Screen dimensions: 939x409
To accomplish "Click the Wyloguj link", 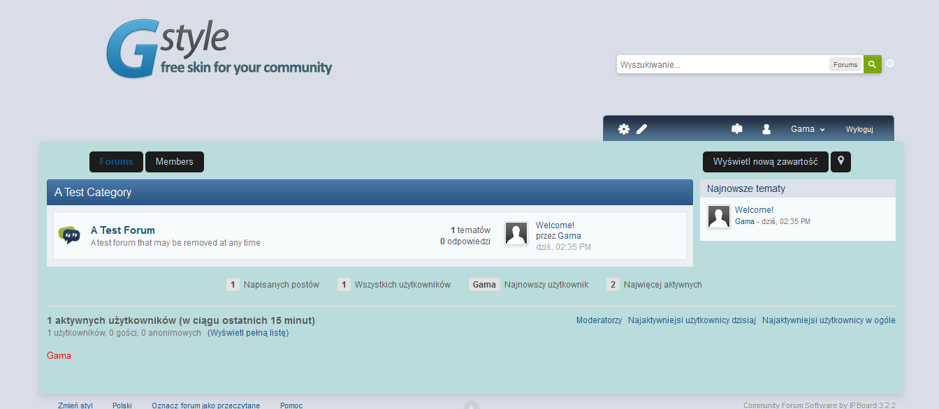I will [859, 129].
